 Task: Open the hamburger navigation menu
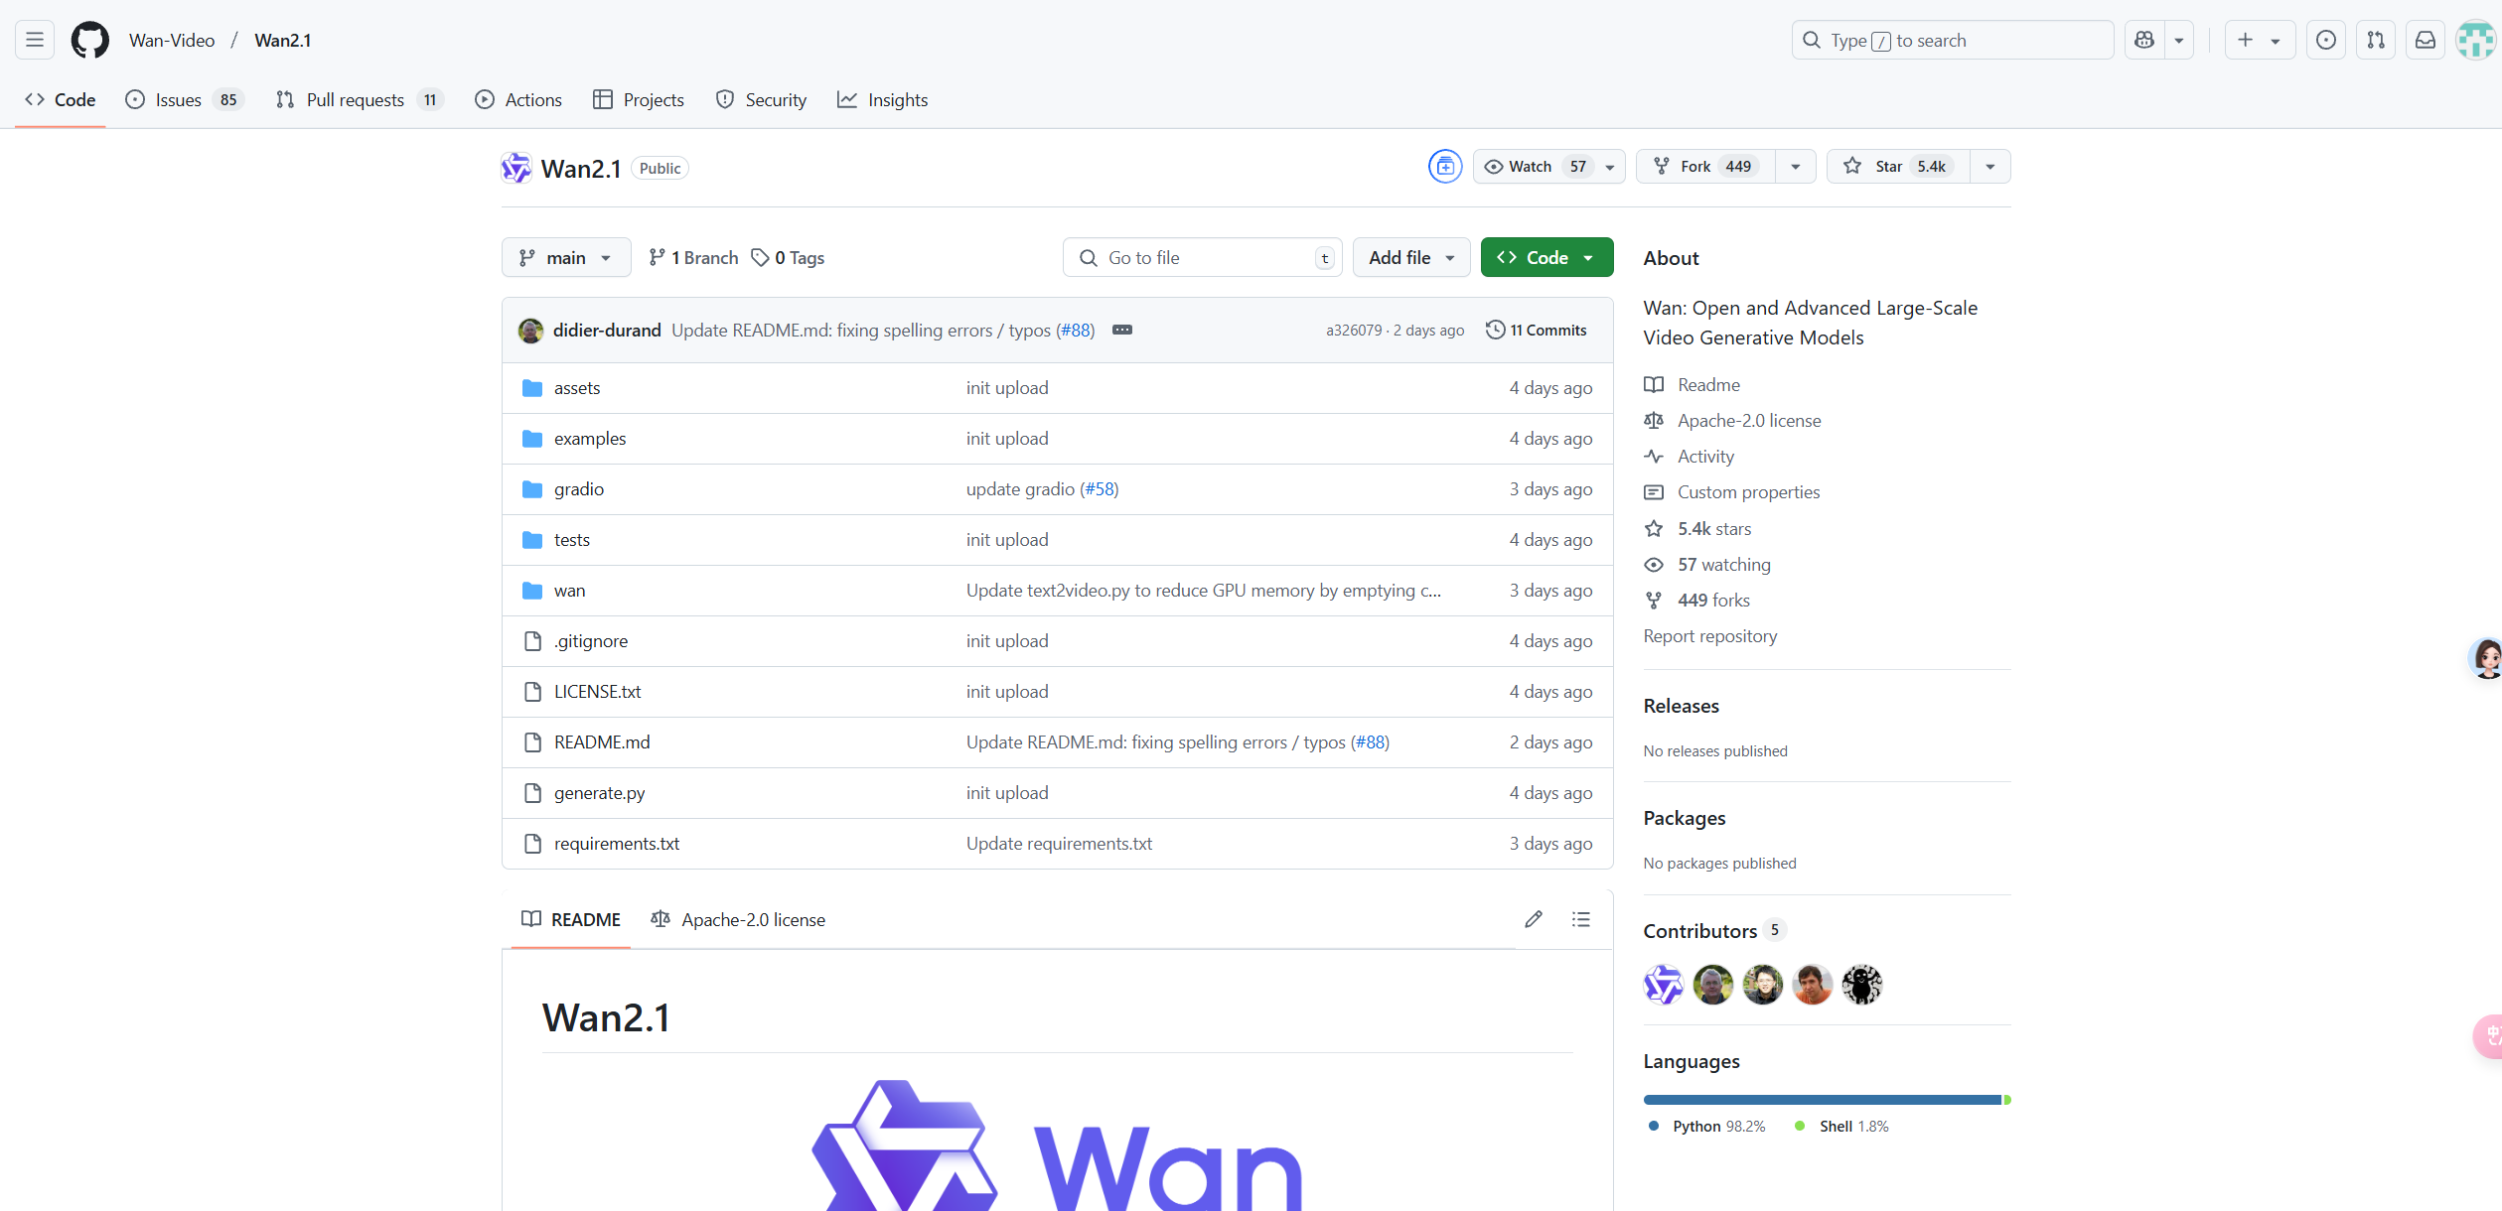(x=35, y=40)
